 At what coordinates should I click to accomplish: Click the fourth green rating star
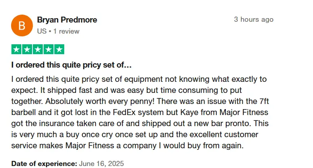[48, 49]
